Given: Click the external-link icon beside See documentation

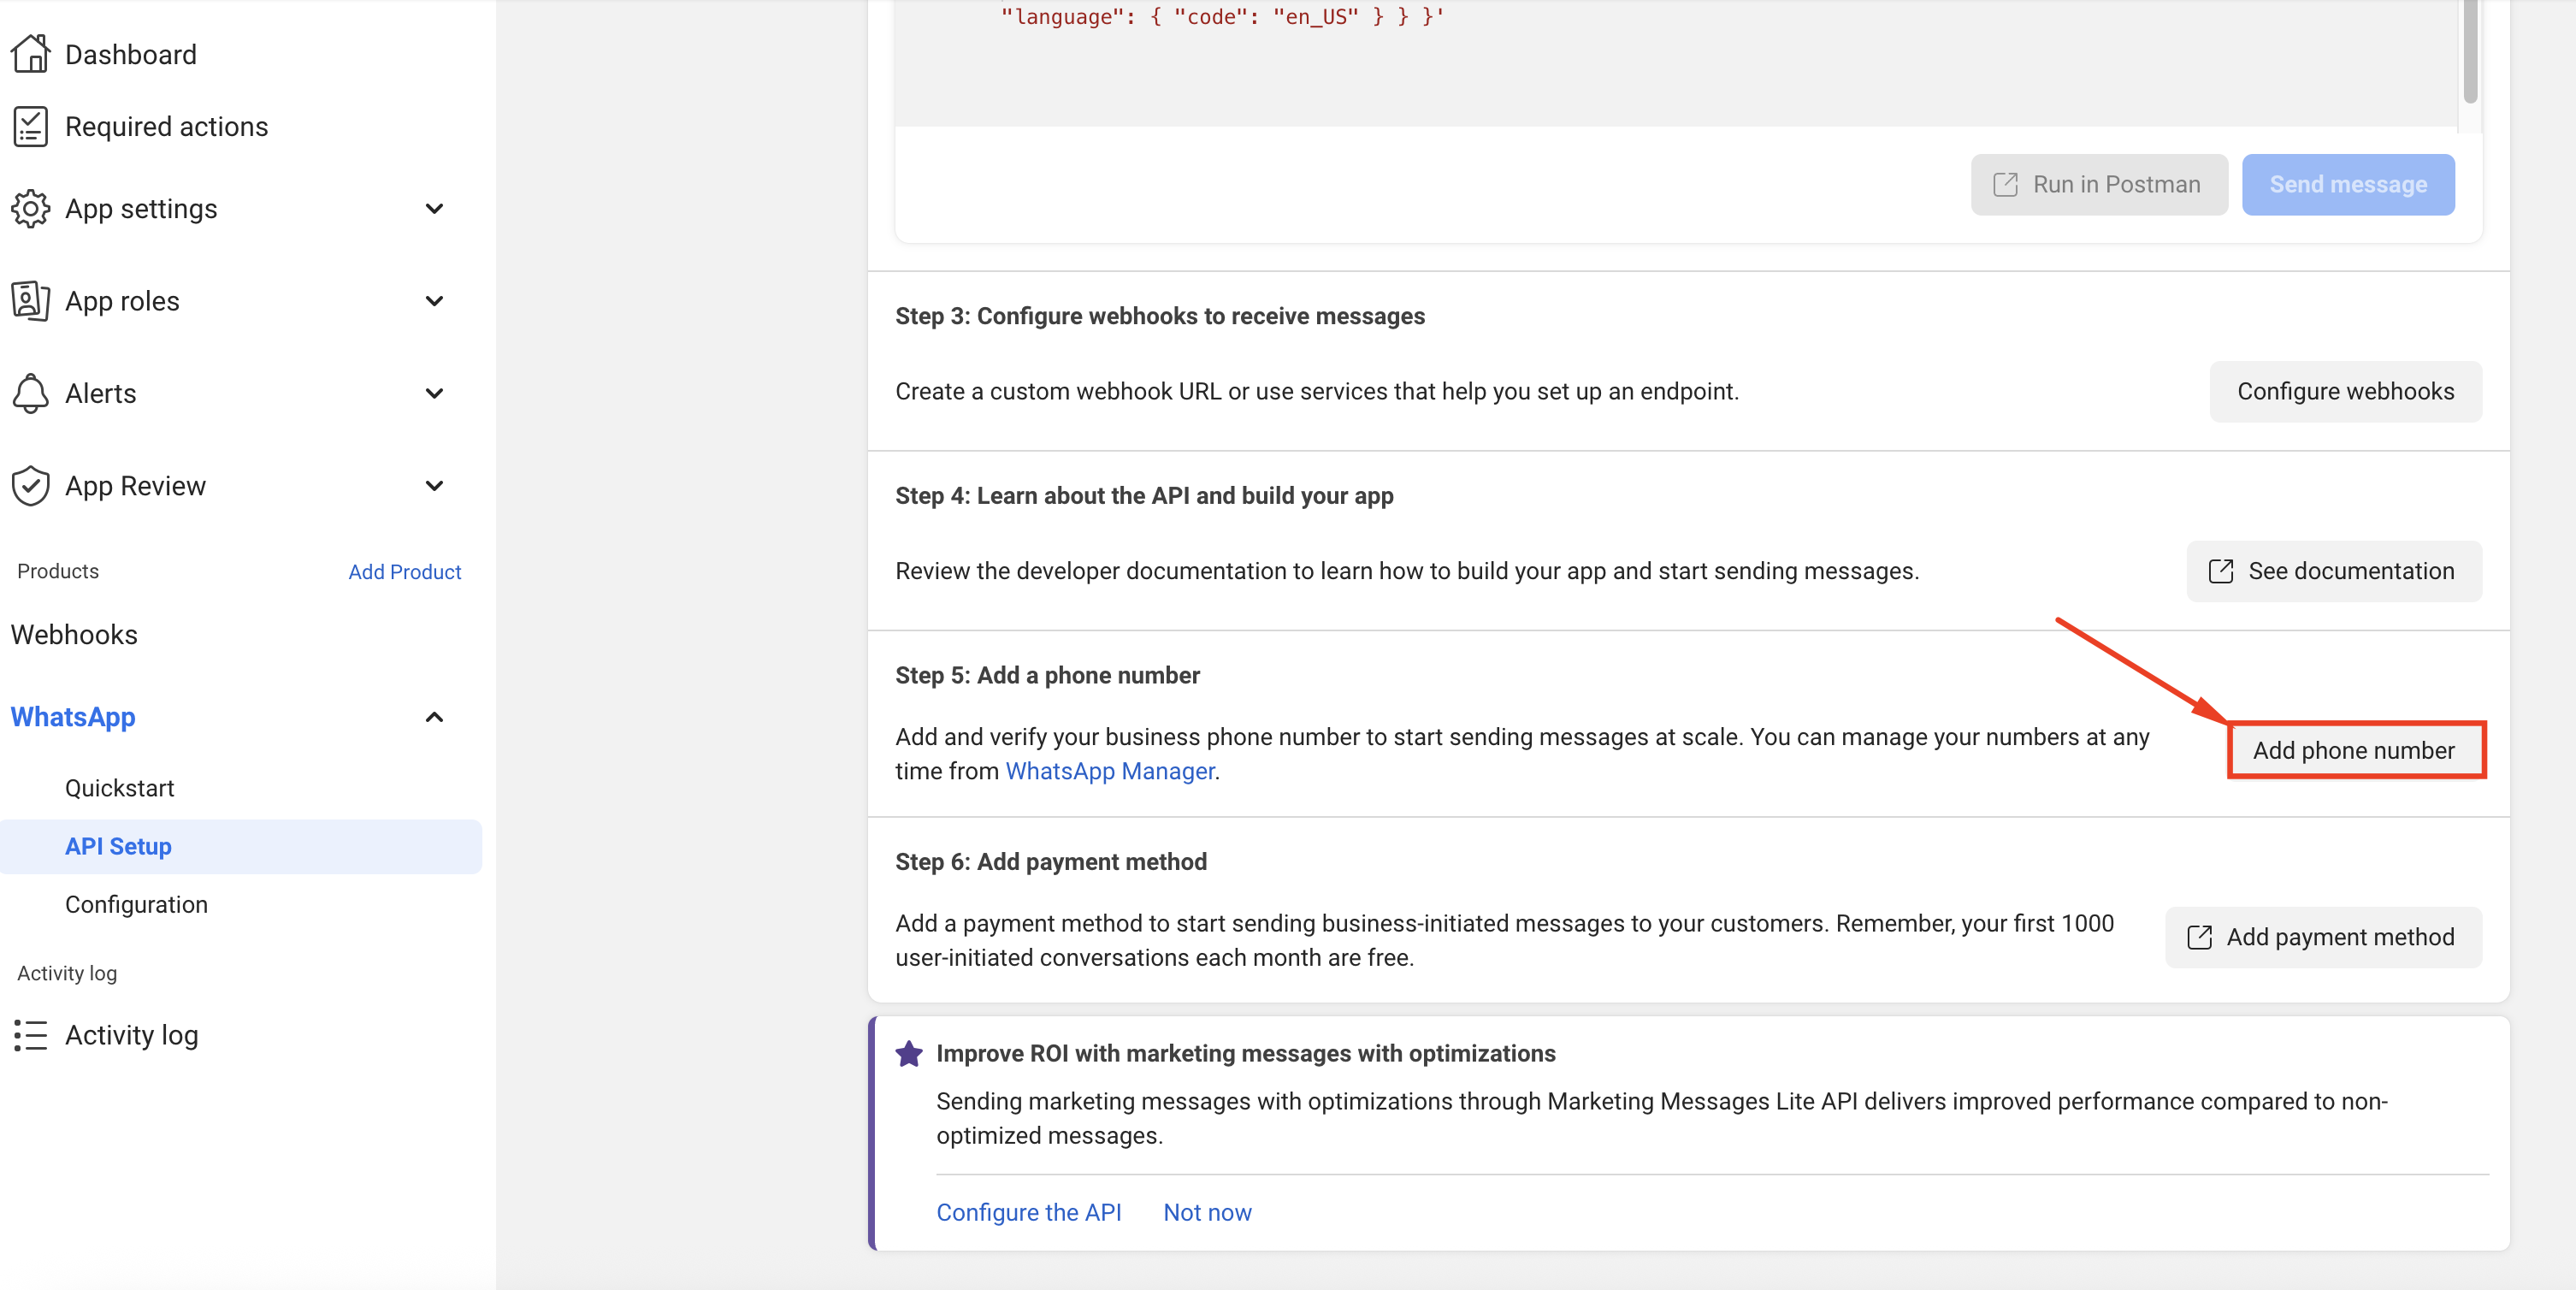Looking at the screenshot, I should [x=2220, y=571].
